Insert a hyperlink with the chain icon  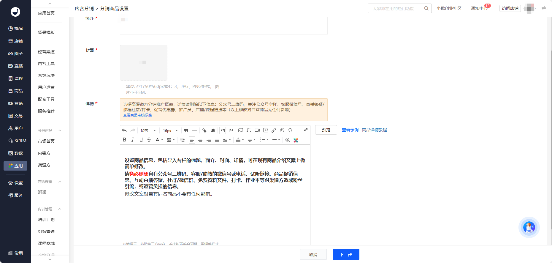coord(274,130)
